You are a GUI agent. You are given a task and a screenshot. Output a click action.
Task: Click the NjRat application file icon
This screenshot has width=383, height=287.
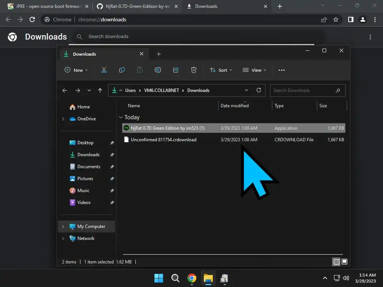click(x=126, y=128)
